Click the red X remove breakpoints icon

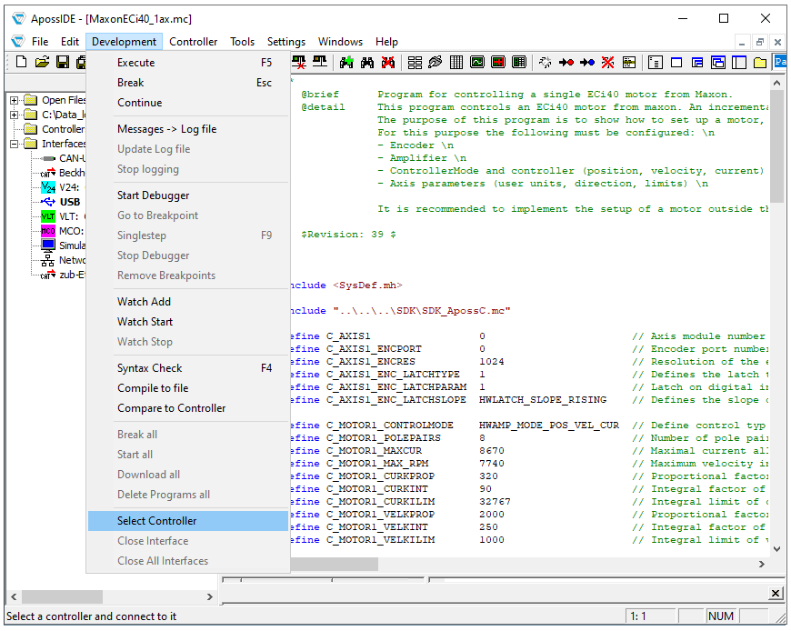pos(608,63)
